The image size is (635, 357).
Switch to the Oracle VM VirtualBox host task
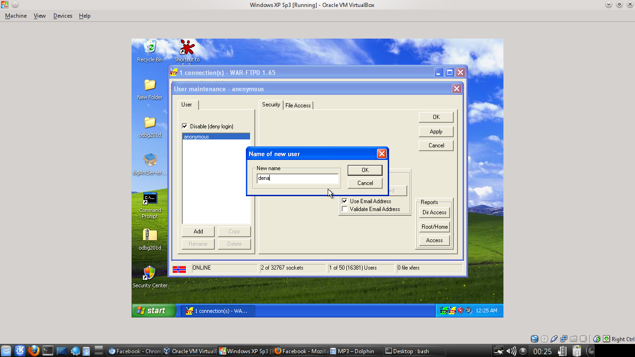[190, 351]
